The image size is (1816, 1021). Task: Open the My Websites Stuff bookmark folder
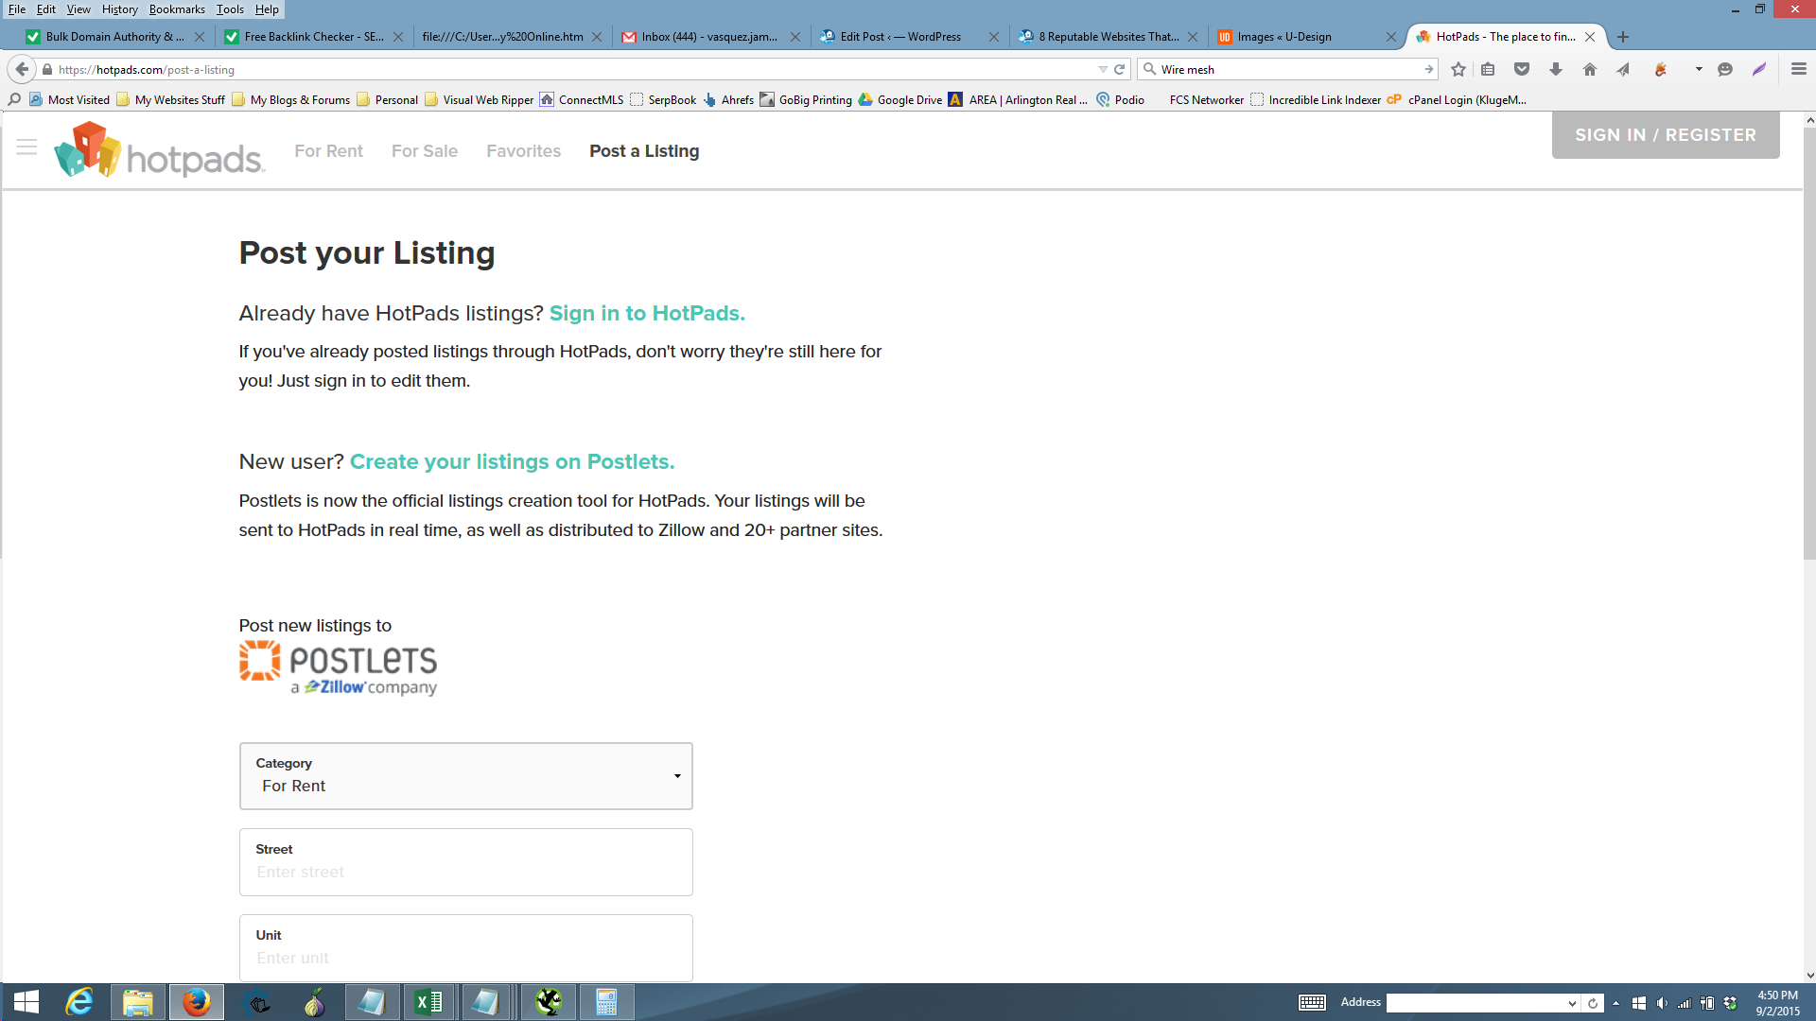(x=170, y=99)
